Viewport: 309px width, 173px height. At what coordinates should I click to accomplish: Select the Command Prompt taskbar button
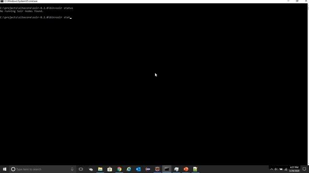pyautogui.click(x=167, y=169)
